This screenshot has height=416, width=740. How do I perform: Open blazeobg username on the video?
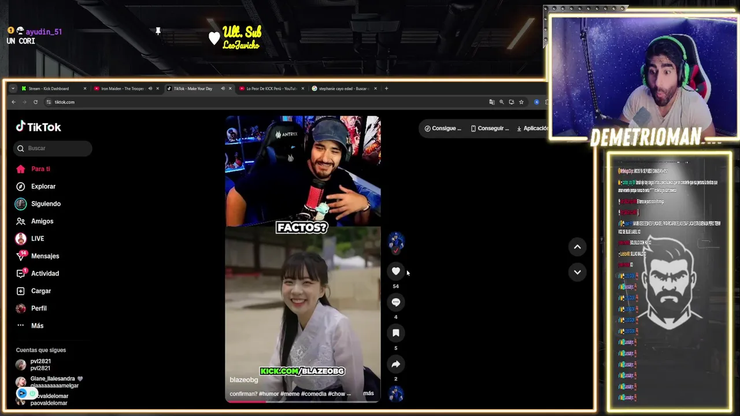coord(244,380)
